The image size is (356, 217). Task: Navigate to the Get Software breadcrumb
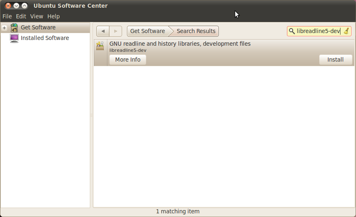click(x=147, y=31)
